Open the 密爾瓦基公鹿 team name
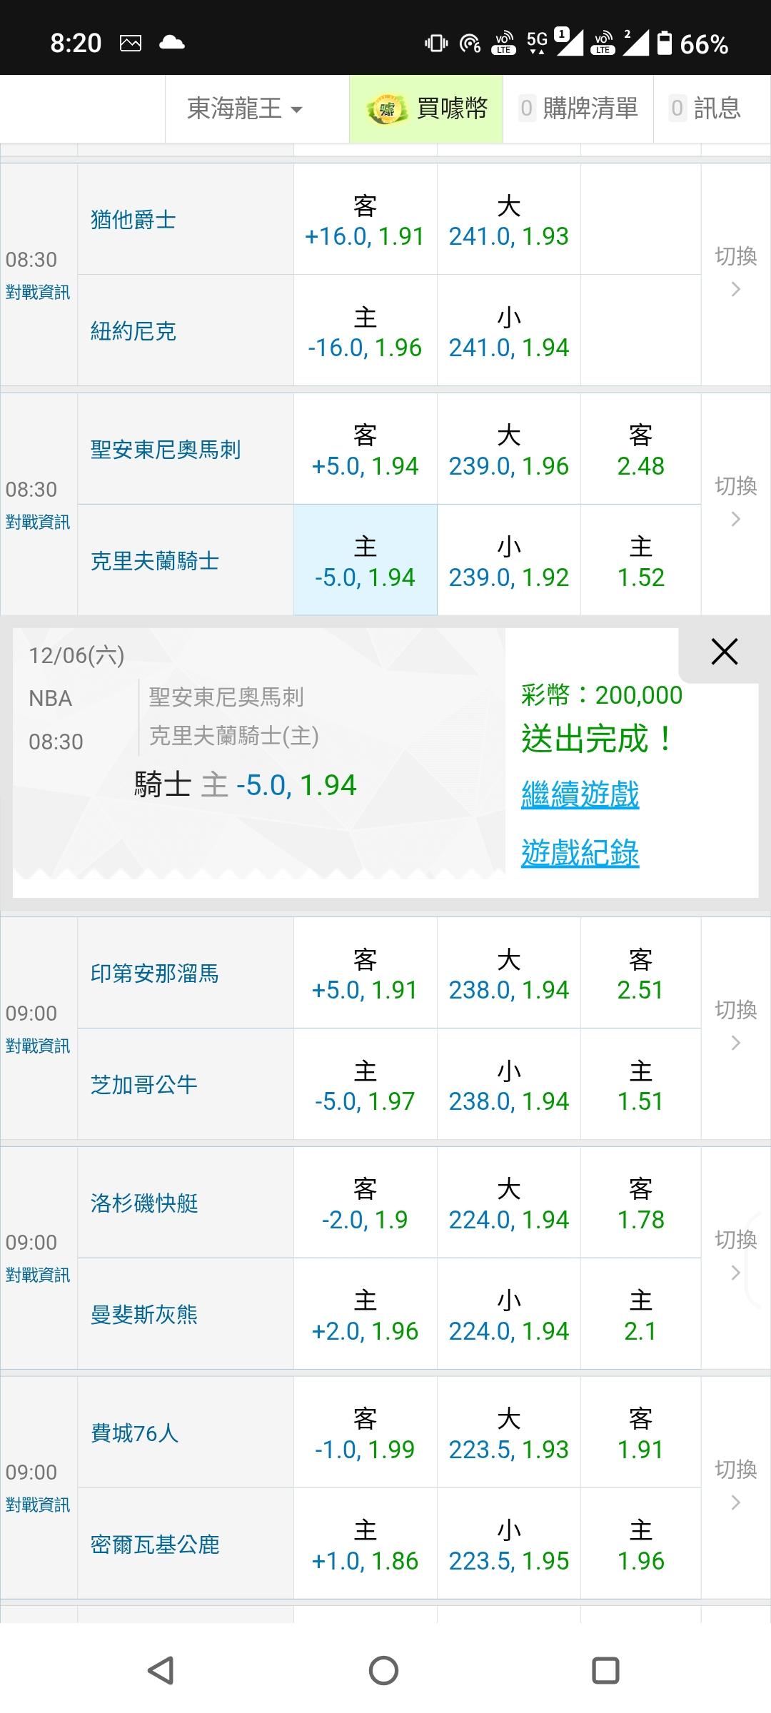The height and width of the screenshot is (1713, 771). point(155,1544)
